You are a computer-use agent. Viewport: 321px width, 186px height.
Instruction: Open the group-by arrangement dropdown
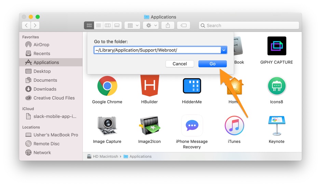coord(132,25)
